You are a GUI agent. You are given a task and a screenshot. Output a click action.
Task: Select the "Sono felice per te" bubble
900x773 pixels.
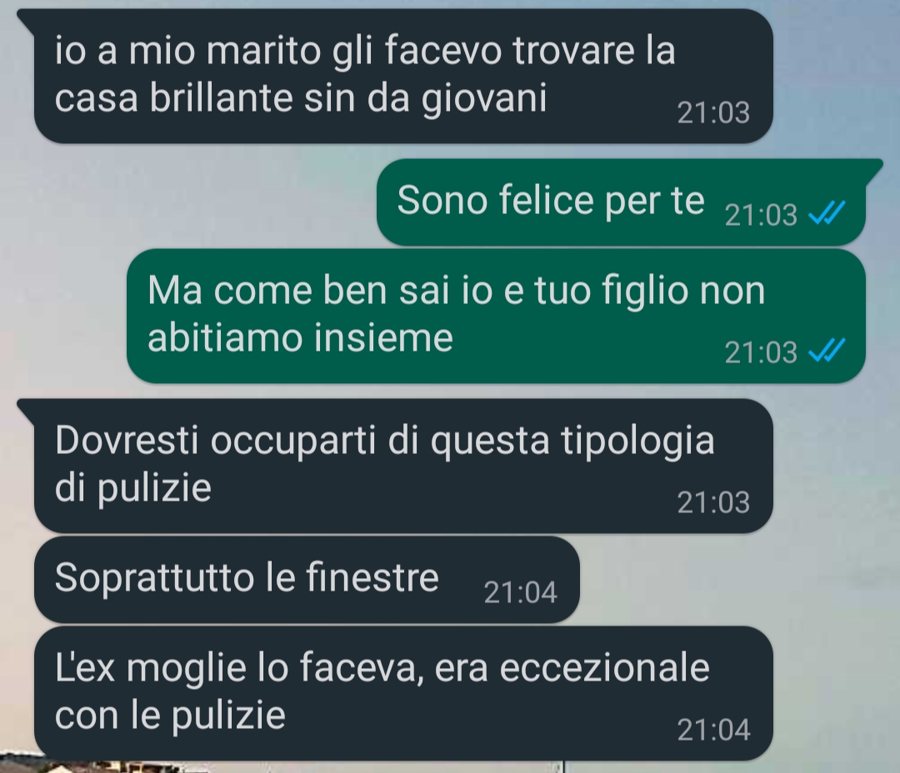[621, 202]
